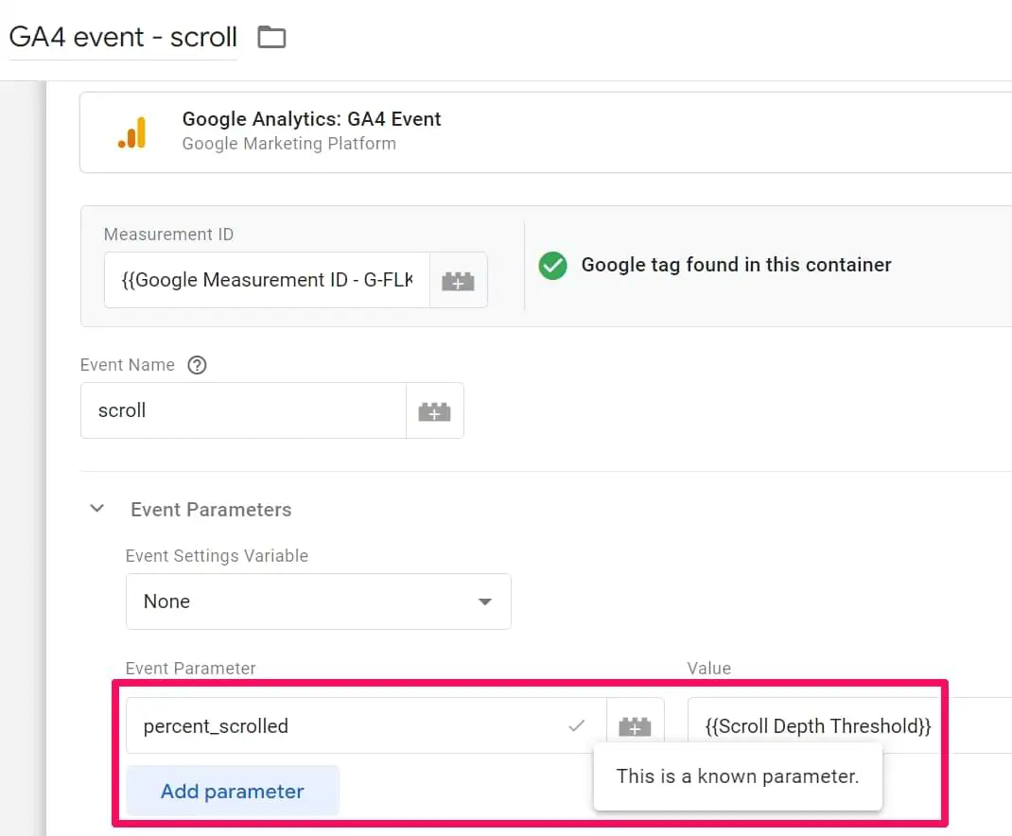Open variable picker next to percent_scrolled field
The height and width of the screenshot is (836, 1012).
[x=635, y=726]
